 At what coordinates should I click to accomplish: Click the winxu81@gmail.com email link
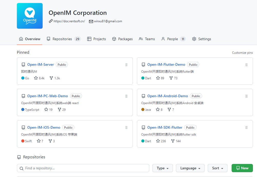108,21
